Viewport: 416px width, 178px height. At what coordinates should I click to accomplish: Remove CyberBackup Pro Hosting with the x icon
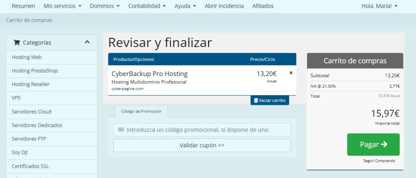tap(291, 73)
